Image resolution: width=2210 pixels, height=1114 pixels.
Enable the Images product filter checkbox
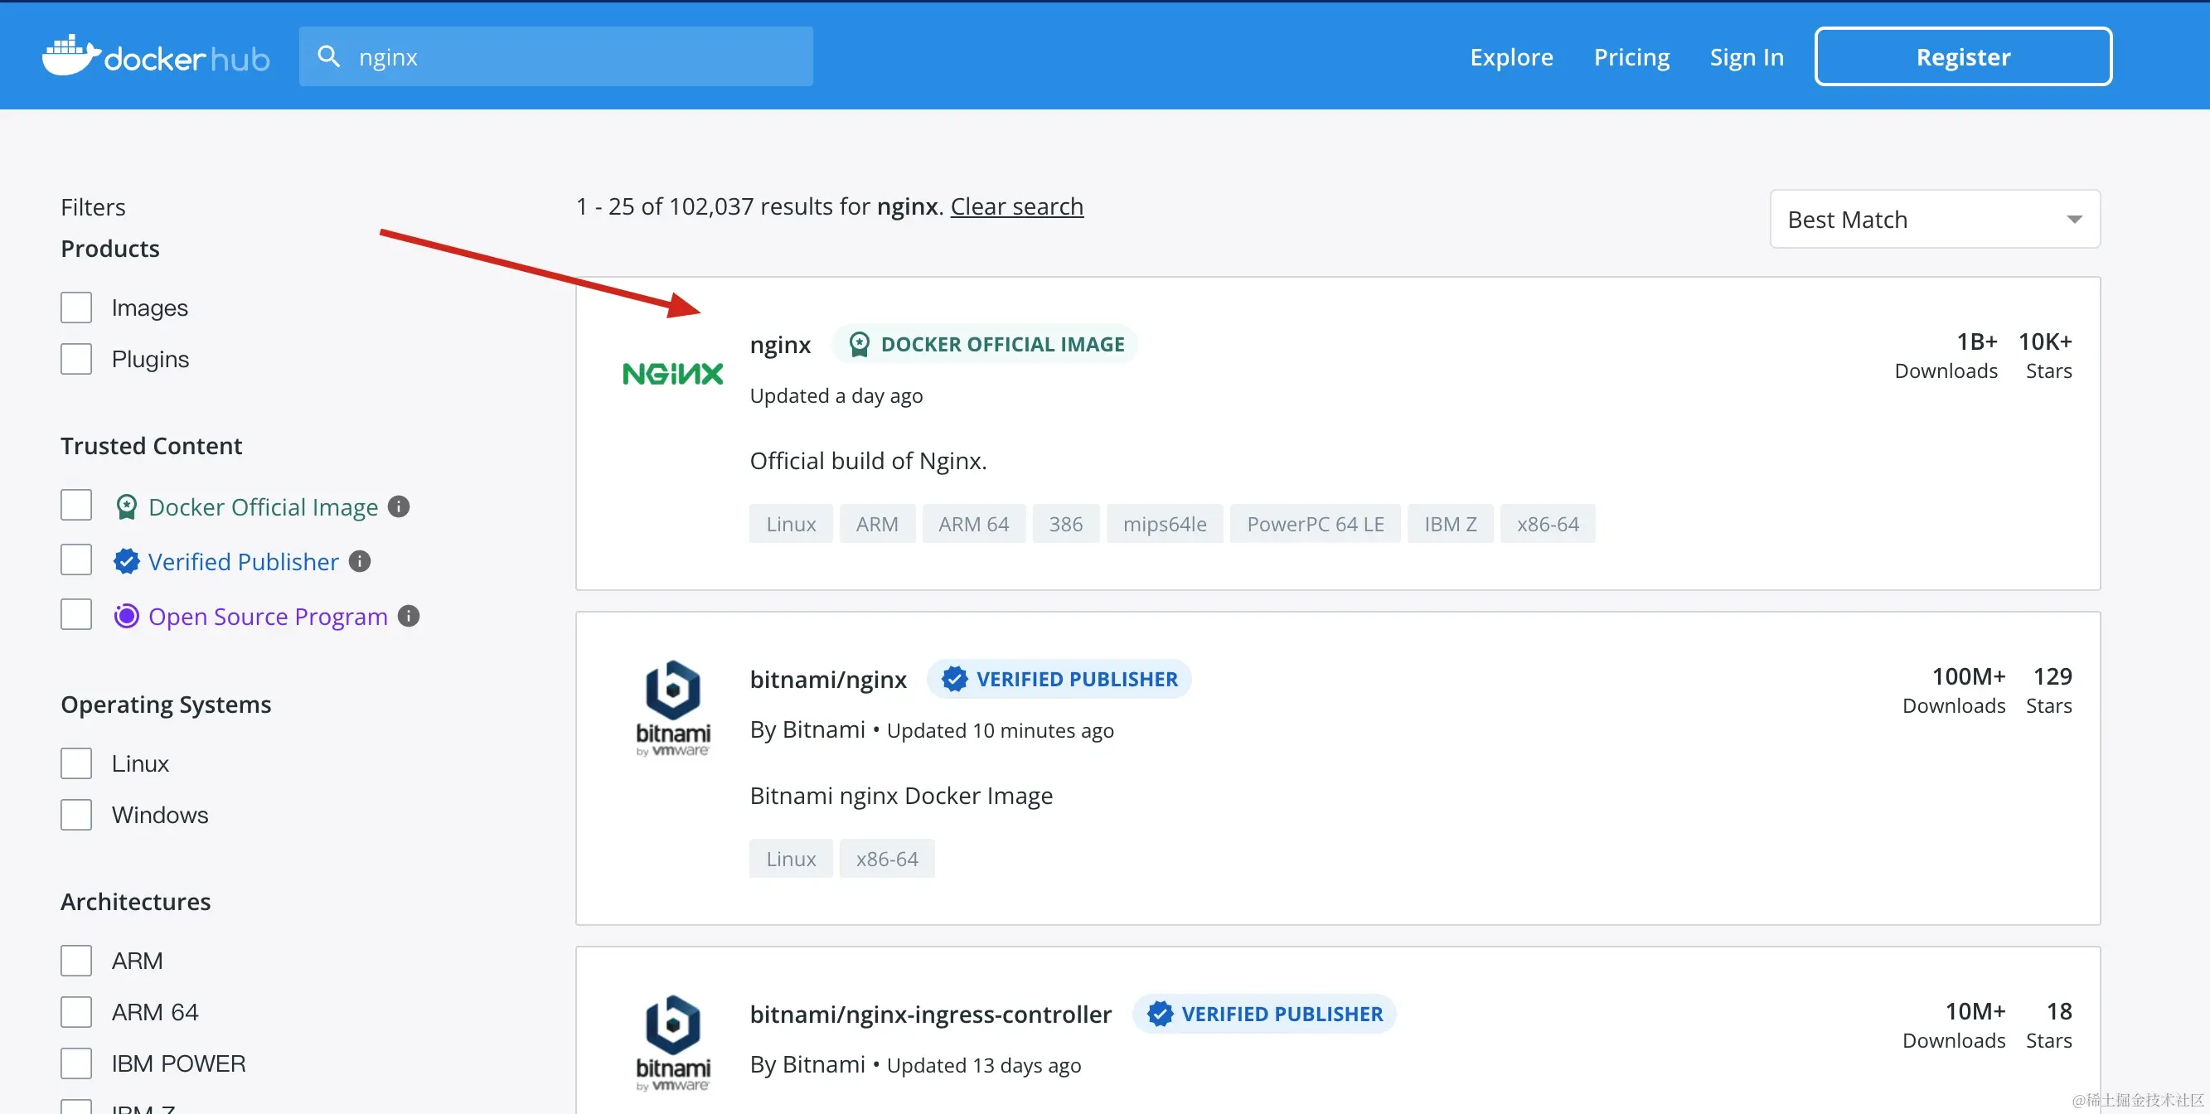tap(76, 308)
